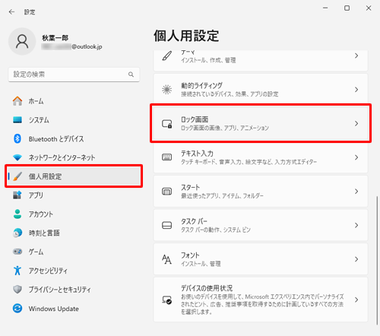Click the 個人用設定 paintbrush icon
Image resolution: width=380 pixels, height=336 pixels.
(17, 176)
